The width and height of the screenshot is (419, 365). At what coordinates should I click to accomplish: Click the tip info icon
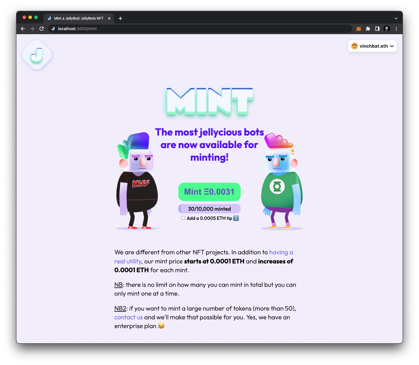[x=236, y=218]
